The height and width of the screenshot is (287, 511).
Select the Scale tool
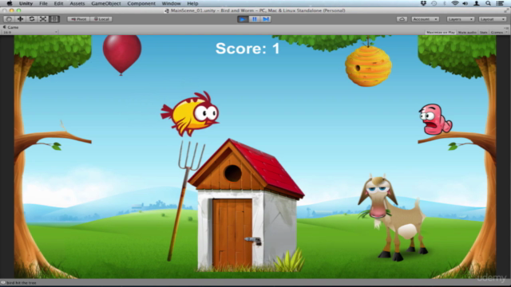[43, 19]
